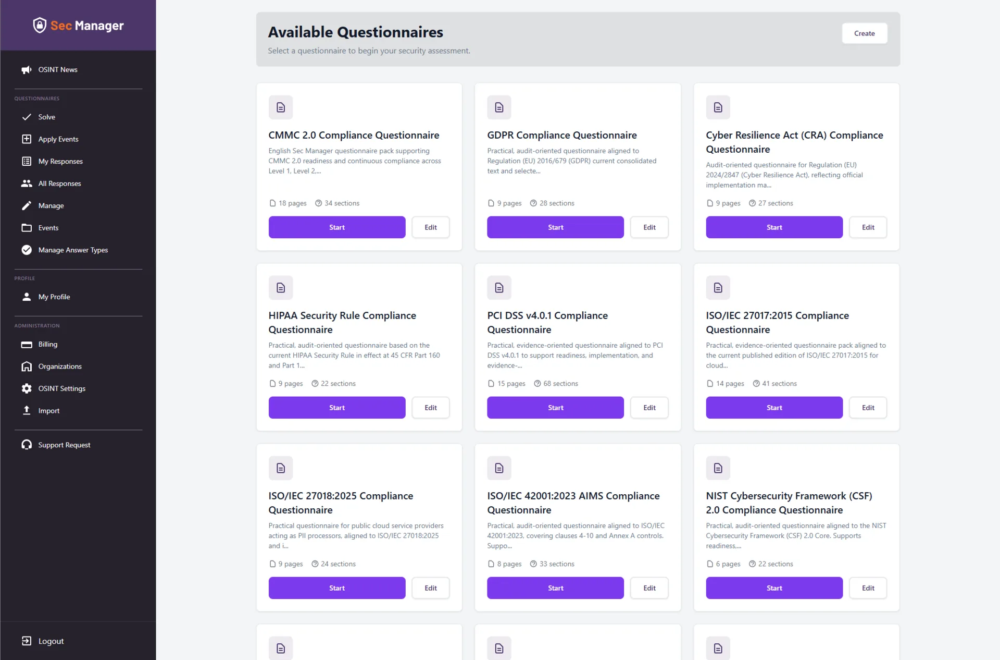Start the PCI DSS v4.0.1 questionnaire
The height and width of the screenshot is (660, 1000).
555,408
